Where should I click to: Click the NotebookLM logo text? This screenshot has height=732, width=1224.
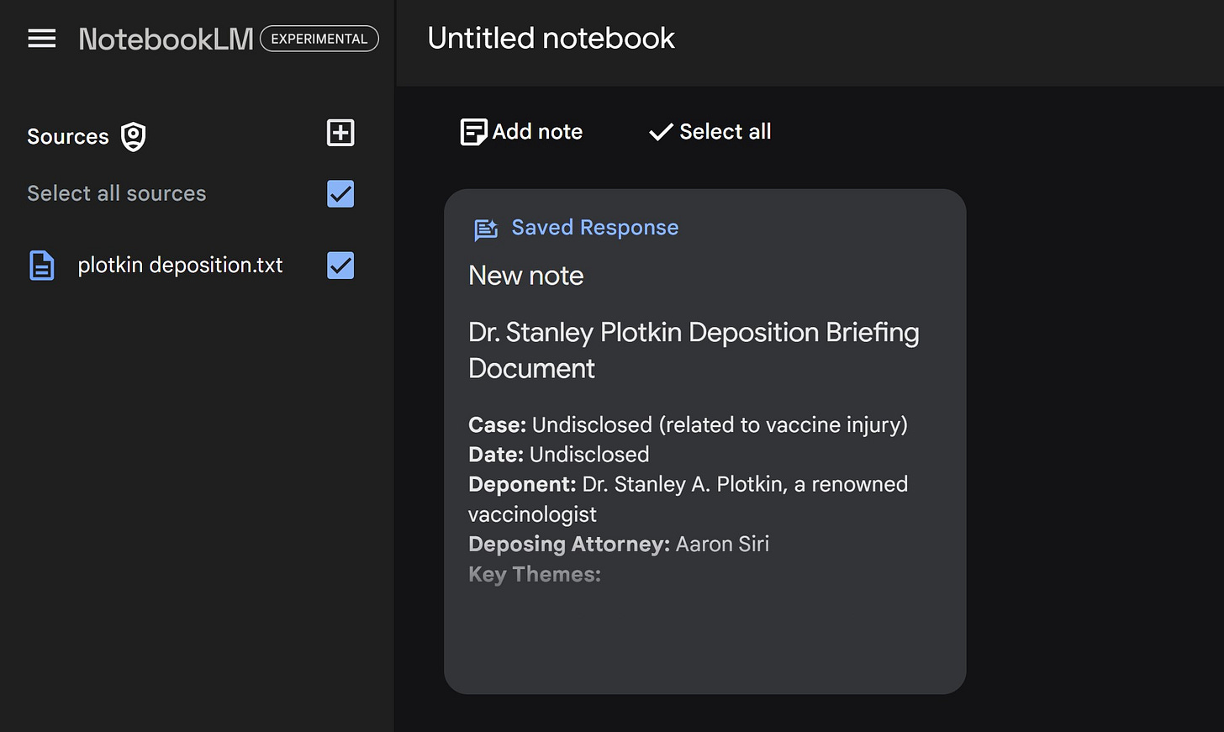[x=166, y=39]
